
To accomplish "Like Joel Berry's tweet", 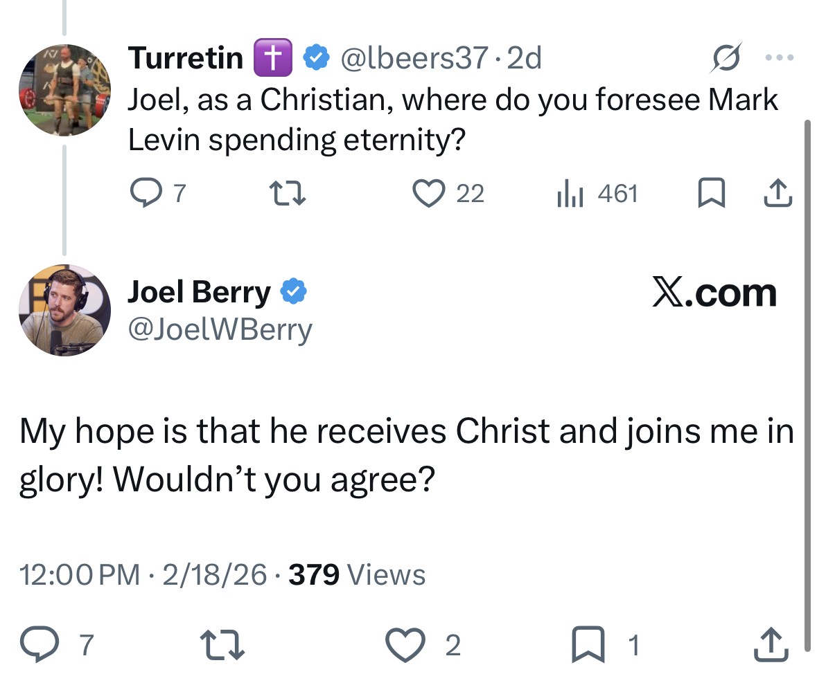I will click(x=405, y=645).
